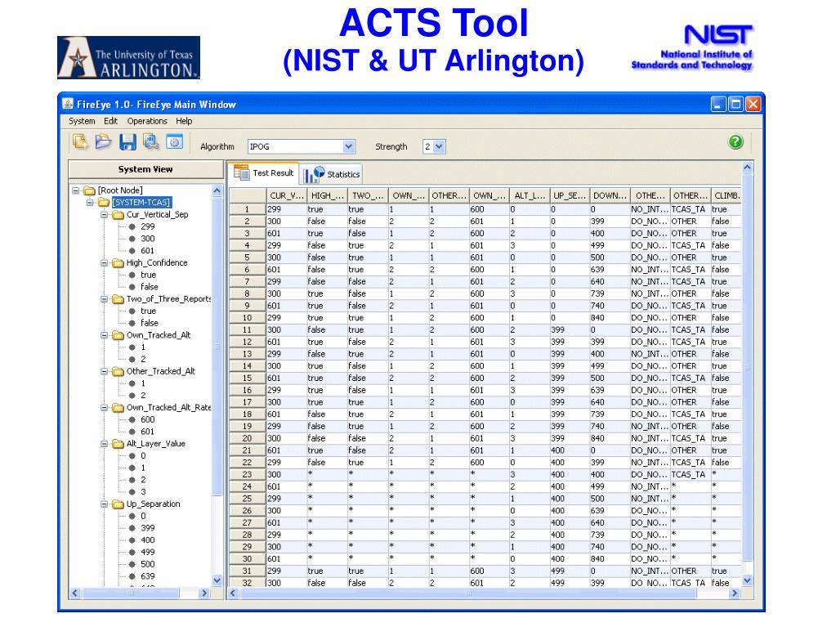Select row number 12 in the test table
The width and height of the screenshot is (836, 627).
click(248, 342)
